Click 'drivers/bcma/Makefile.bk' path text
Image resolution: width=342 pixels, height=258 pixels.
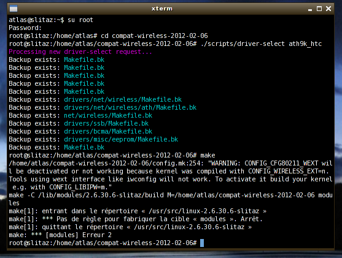[108, 131]
